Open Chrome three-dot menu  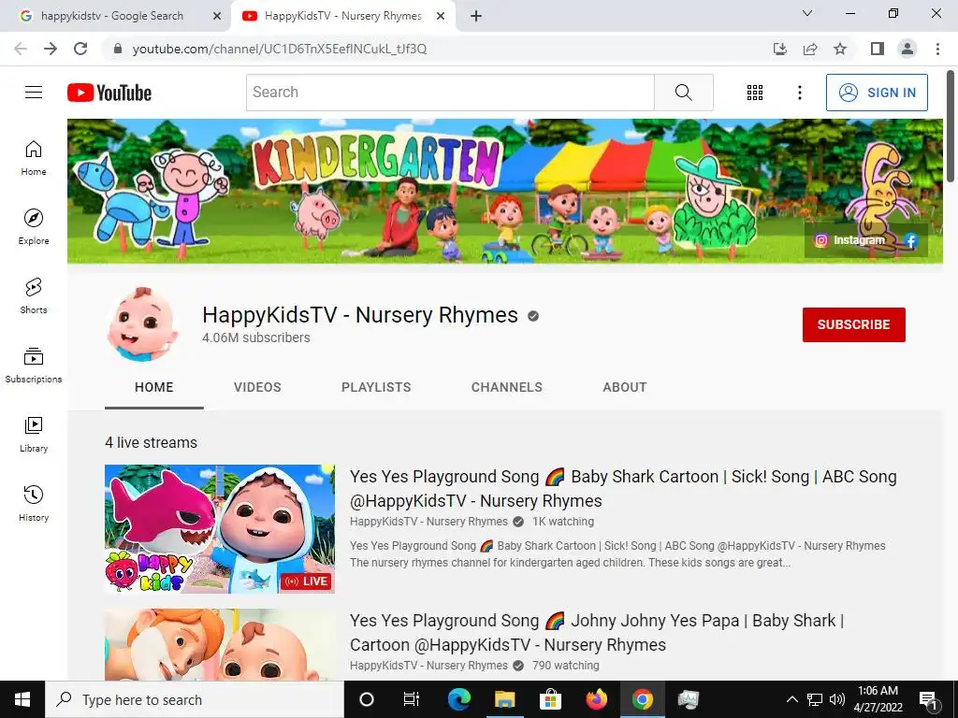pyautogui.click(x=937, y=49)
